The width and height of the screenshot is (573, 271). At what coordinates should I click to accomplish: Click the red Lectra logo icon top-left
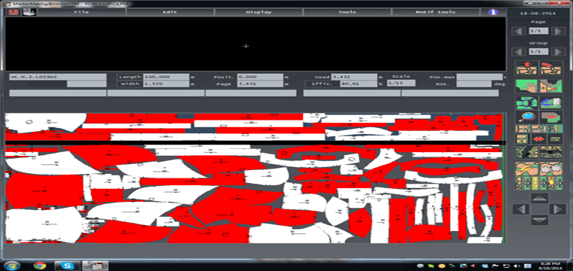pyautogui.click(x=14, y=12)
